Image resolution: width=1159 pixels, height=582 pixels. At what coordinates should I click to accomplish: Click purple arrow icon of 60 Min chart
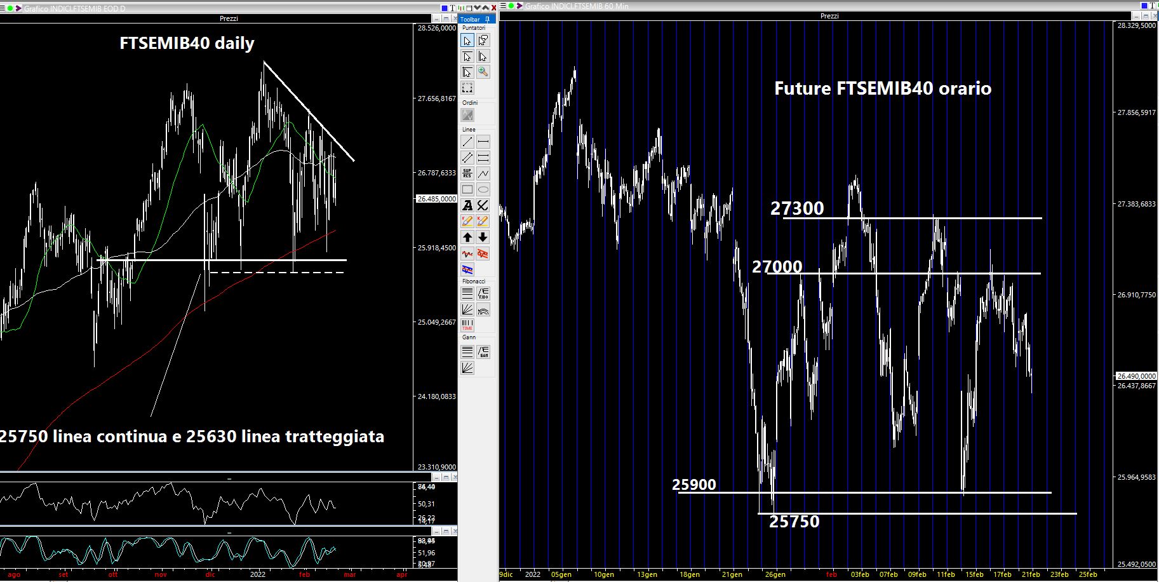pos(519,6)
